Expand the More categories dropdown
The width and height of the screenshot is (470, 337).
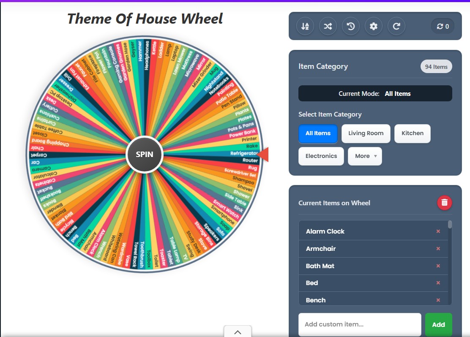point(365,156)
